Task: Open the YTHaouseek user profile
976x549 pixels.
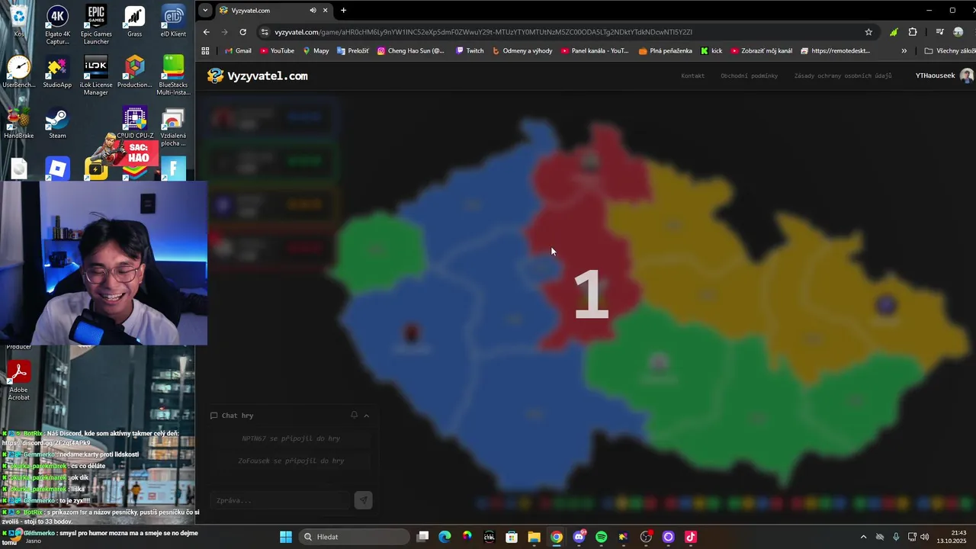Action: pyautogui.click(x=944, y=75)
